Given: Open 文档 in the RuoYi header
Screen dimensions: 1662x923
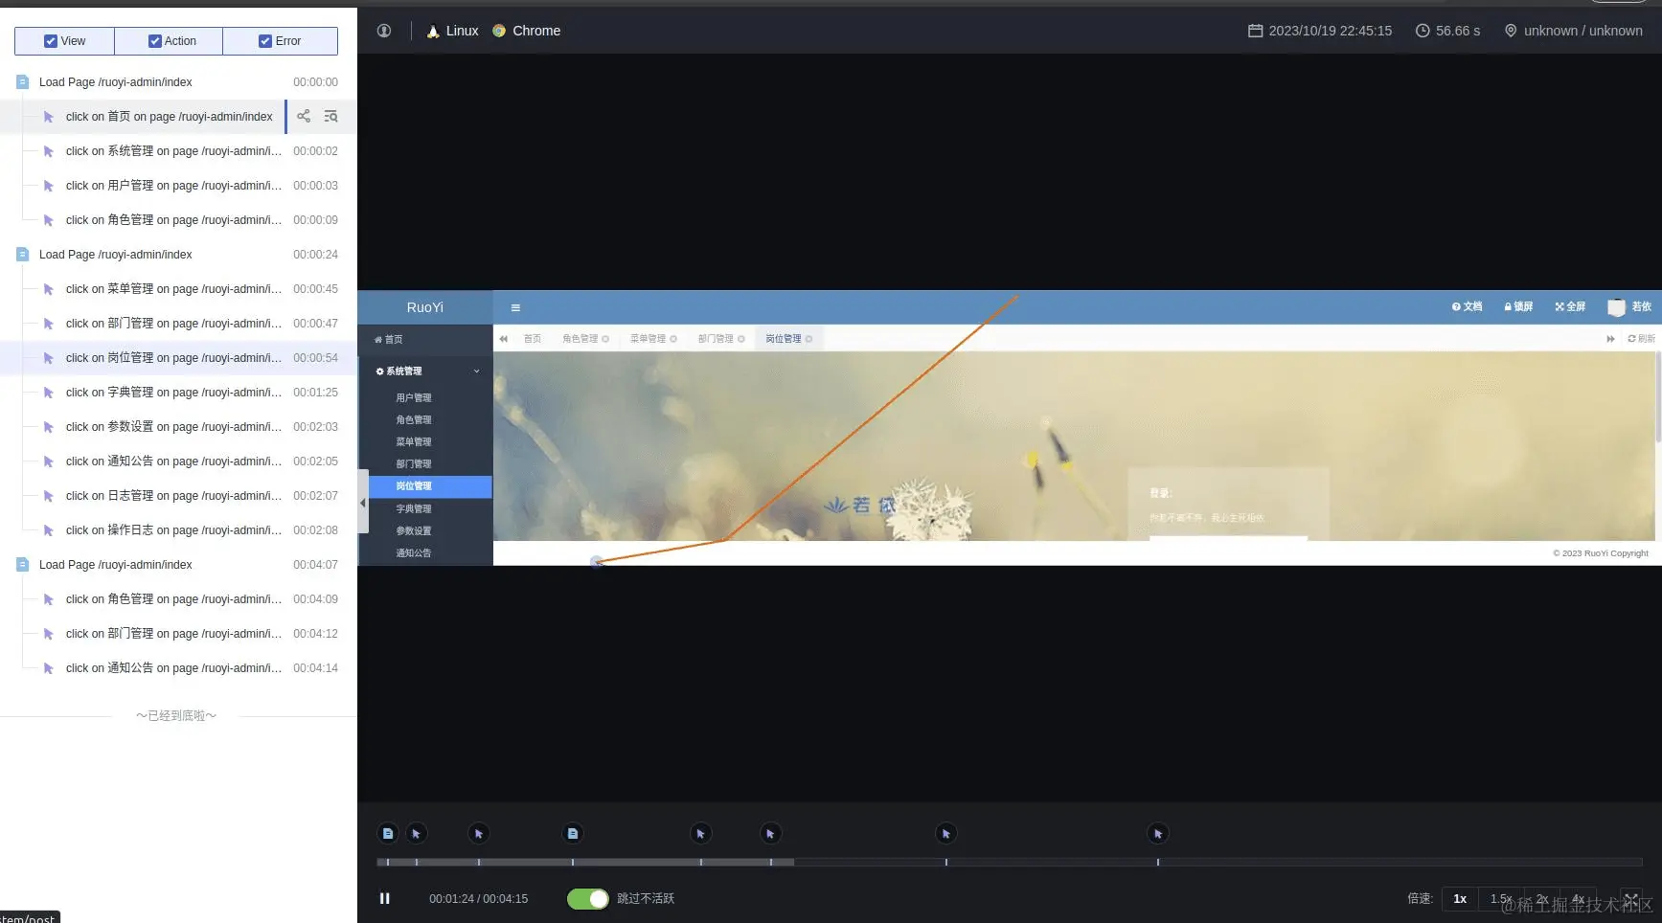Looking at the screenshot, I should [x=1467, y=306].
